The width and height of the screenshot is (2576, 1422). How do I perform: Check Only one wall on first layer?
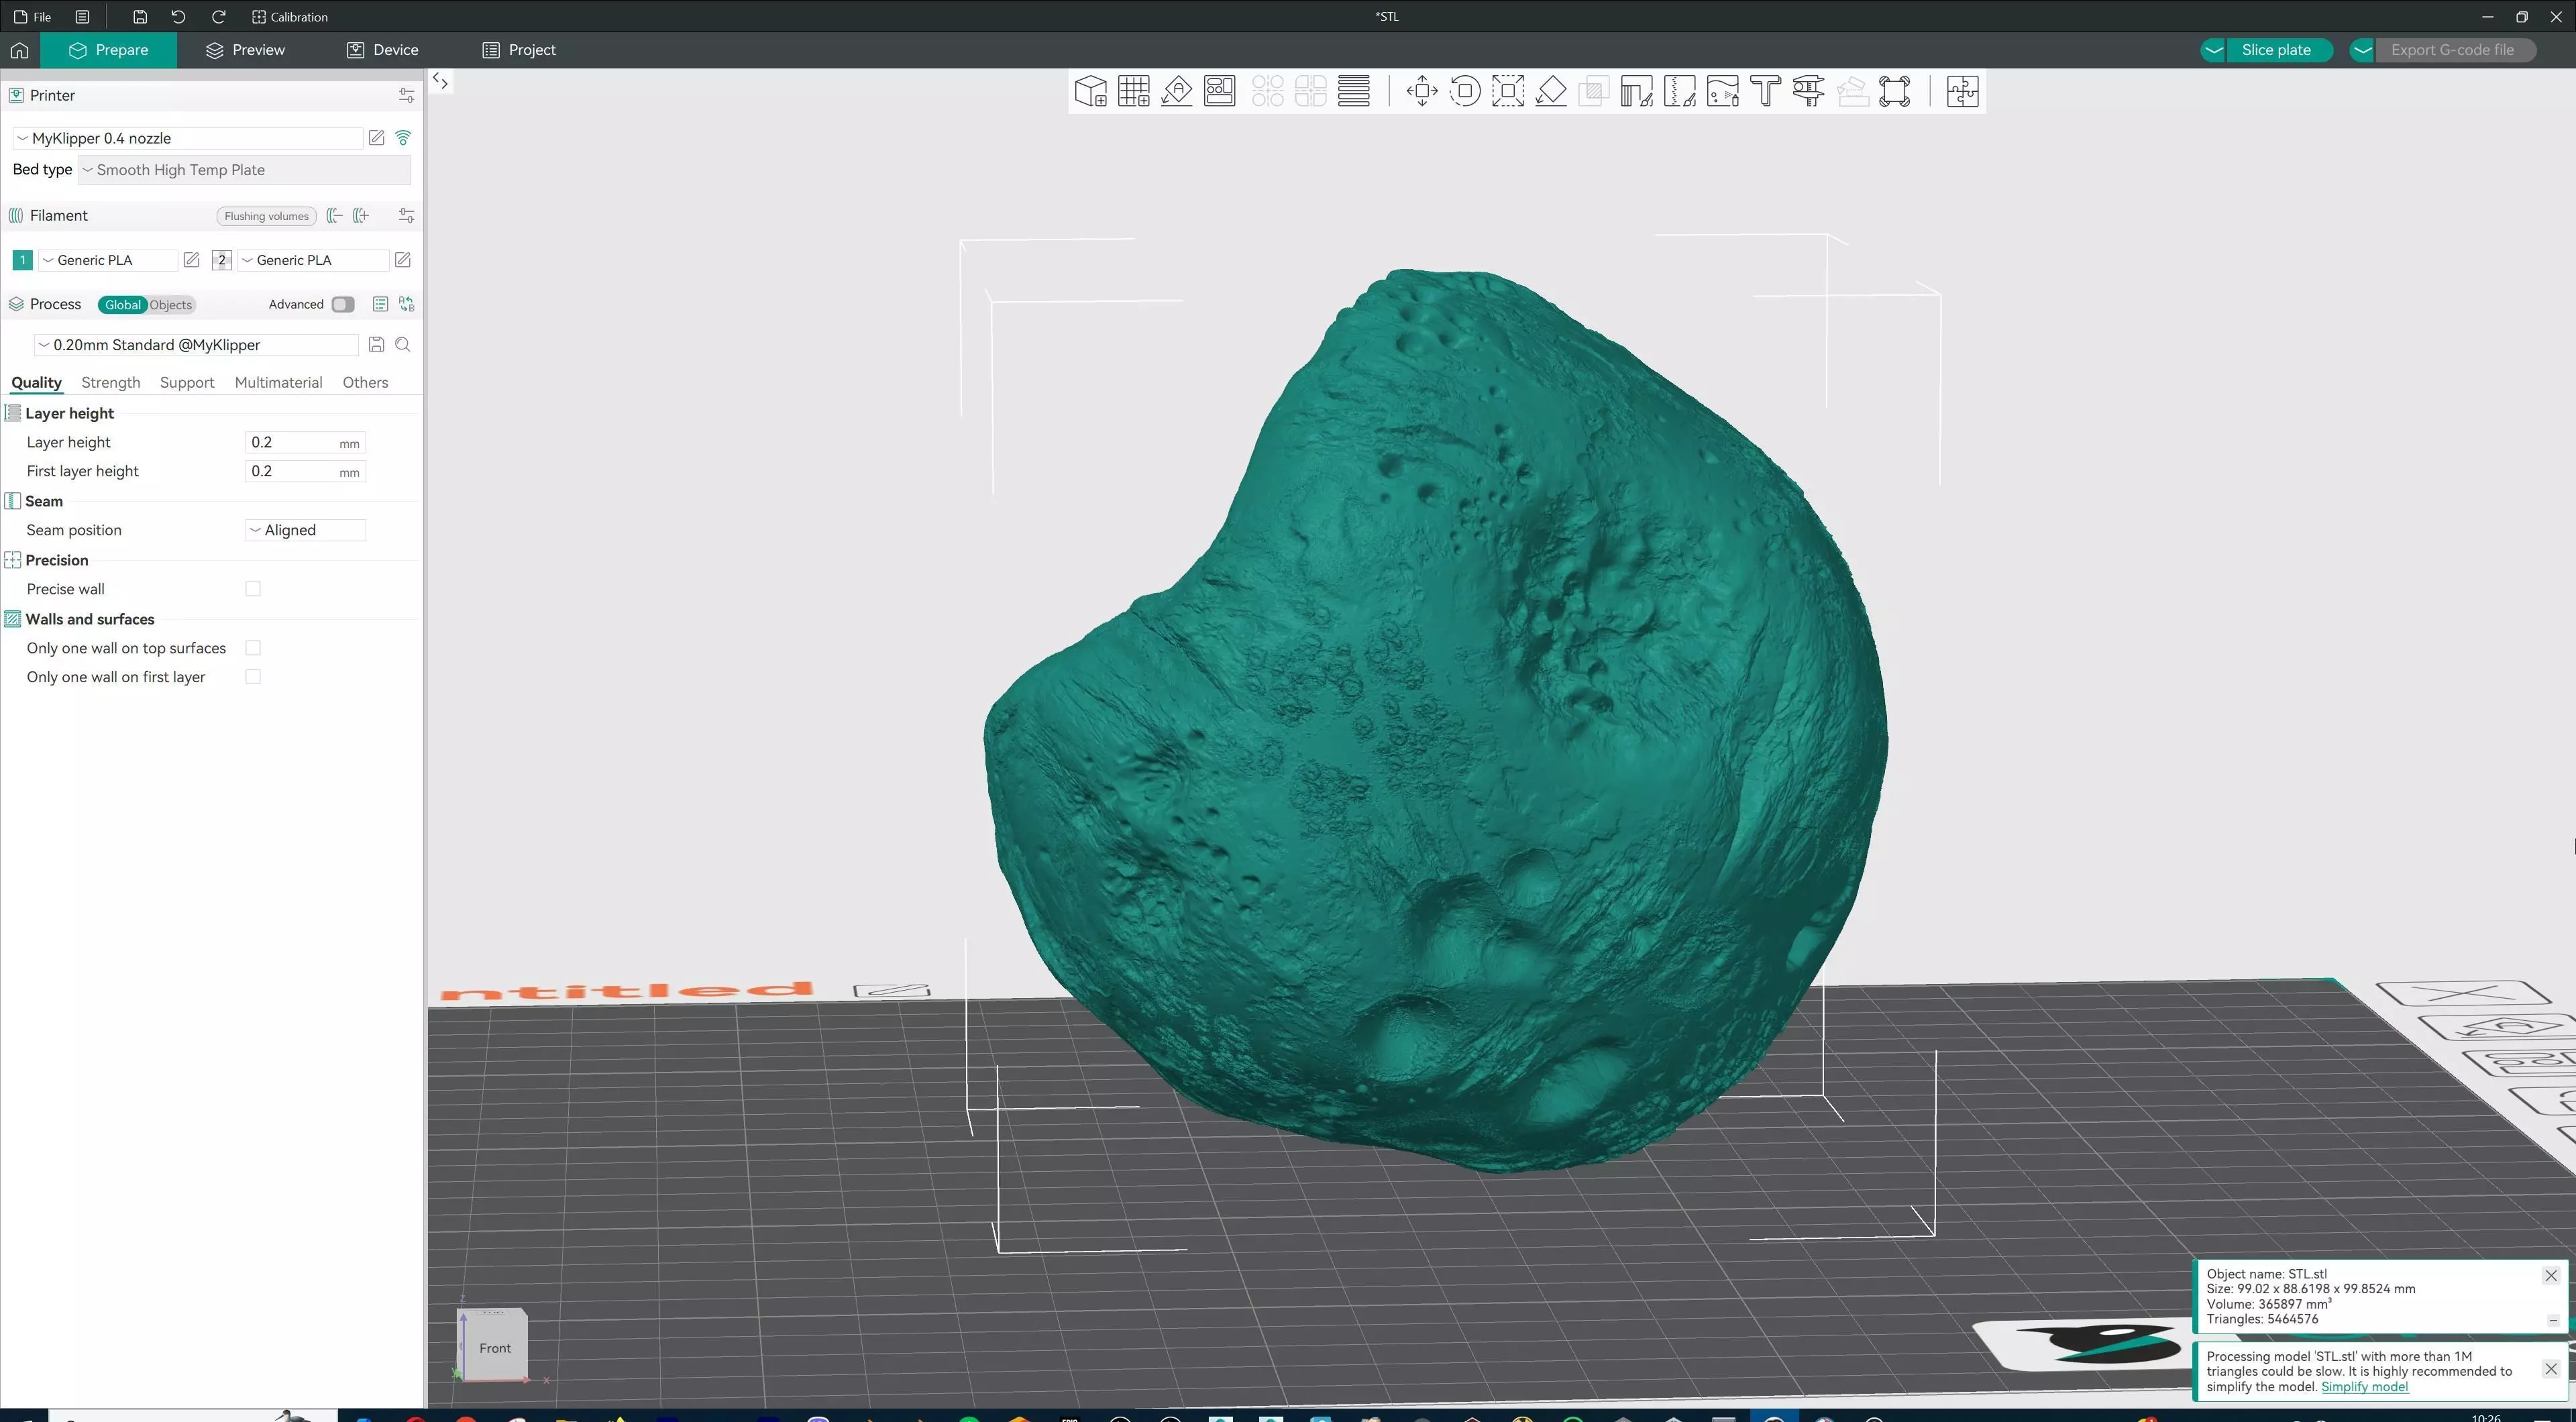(253, 677)
